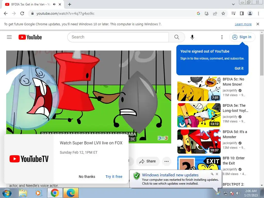264x198 pixels.
Task: Click the address bar URL
Action: (65, 13)
